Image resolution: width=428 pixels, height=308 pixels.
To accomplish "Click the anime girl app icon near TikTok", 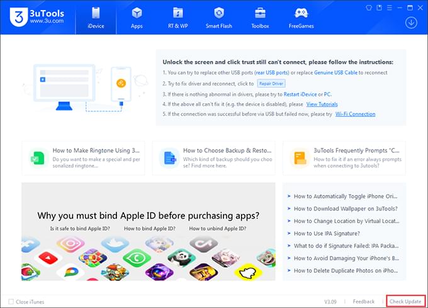I will [226, 258].
